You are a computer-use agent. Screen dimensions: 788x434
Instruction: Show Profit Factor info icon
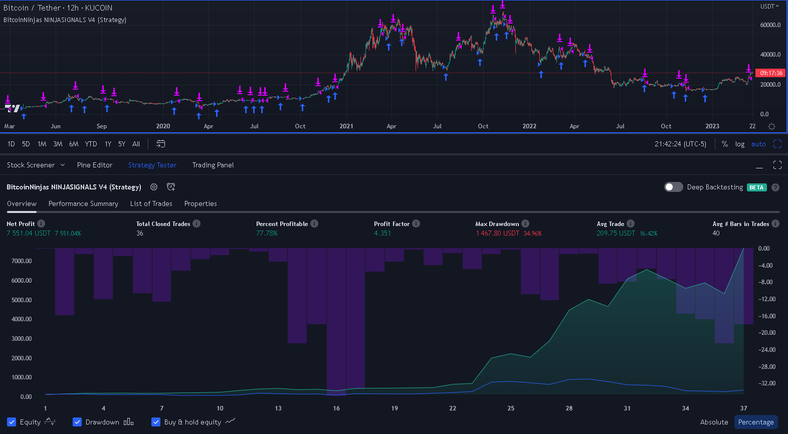tap(416, 224)
